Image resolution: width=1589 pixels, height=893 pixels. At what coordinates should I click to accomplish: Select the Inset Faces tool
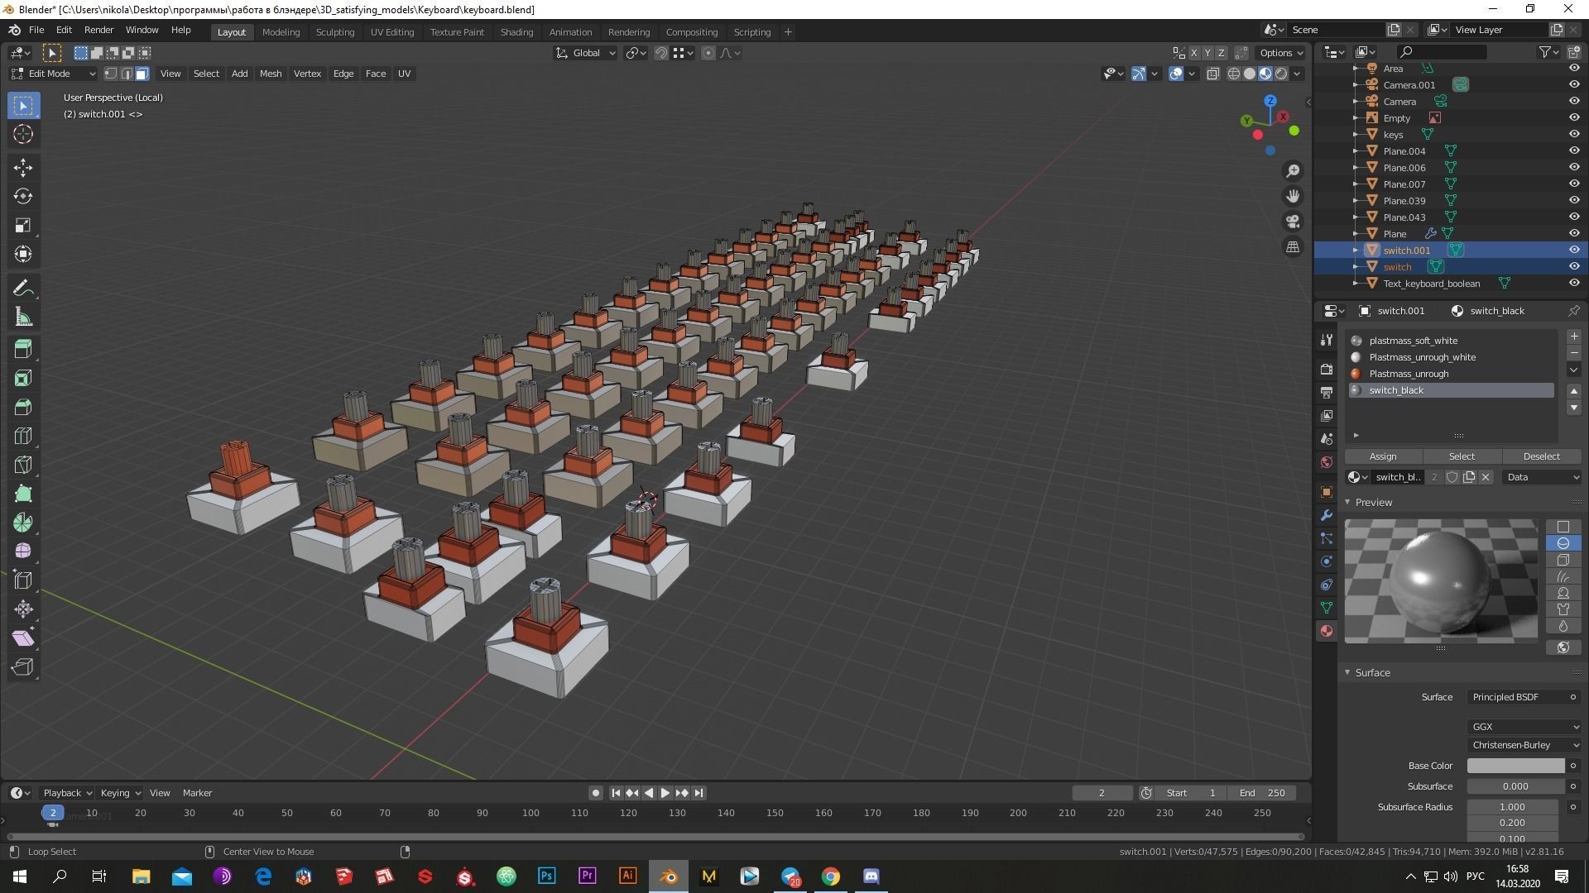tap(23, 378)
